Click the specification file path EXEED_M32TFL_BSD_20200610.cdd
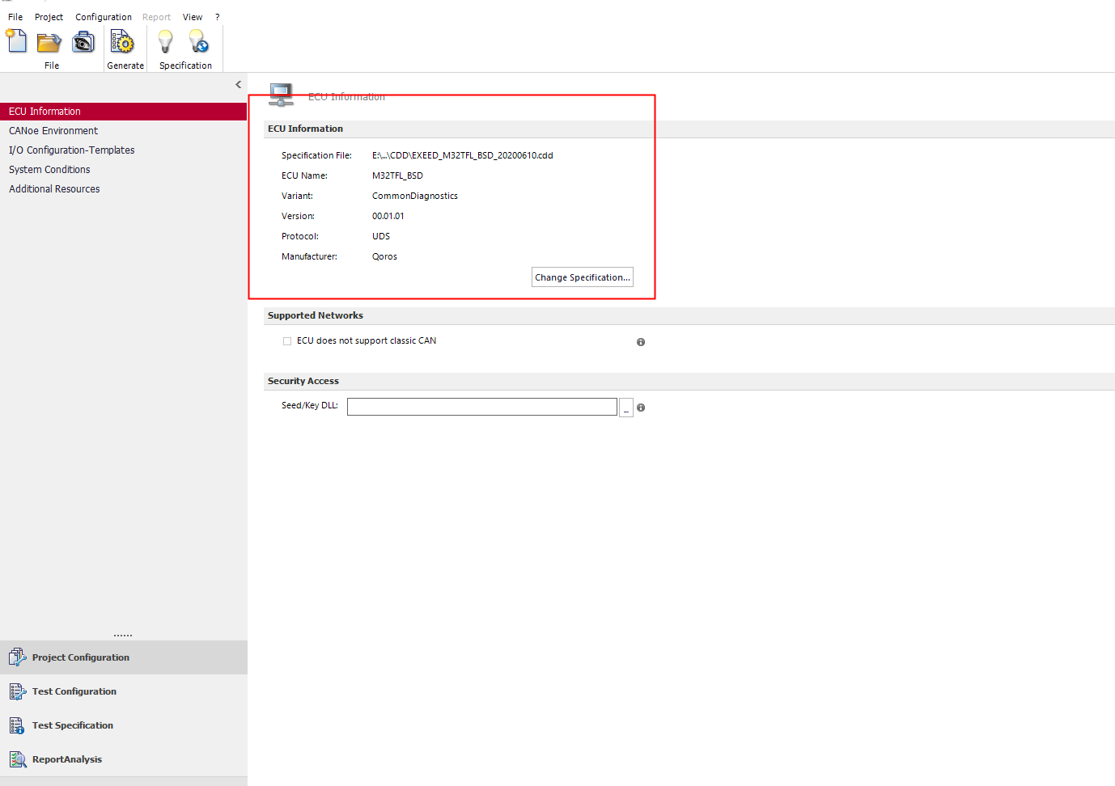The width and height of the screenshot is (1115, 786). pyautogui.click(x=463, y=155)
